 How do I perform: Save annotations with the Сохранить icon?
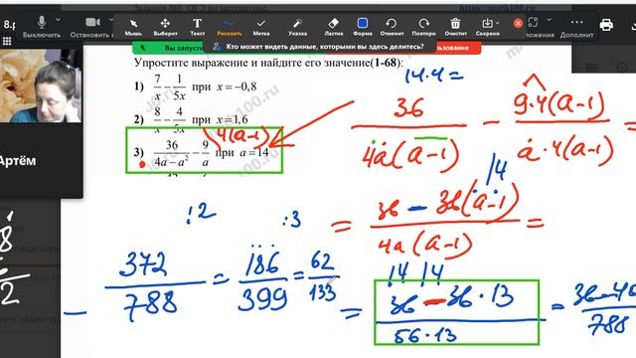tap(487, 27)
